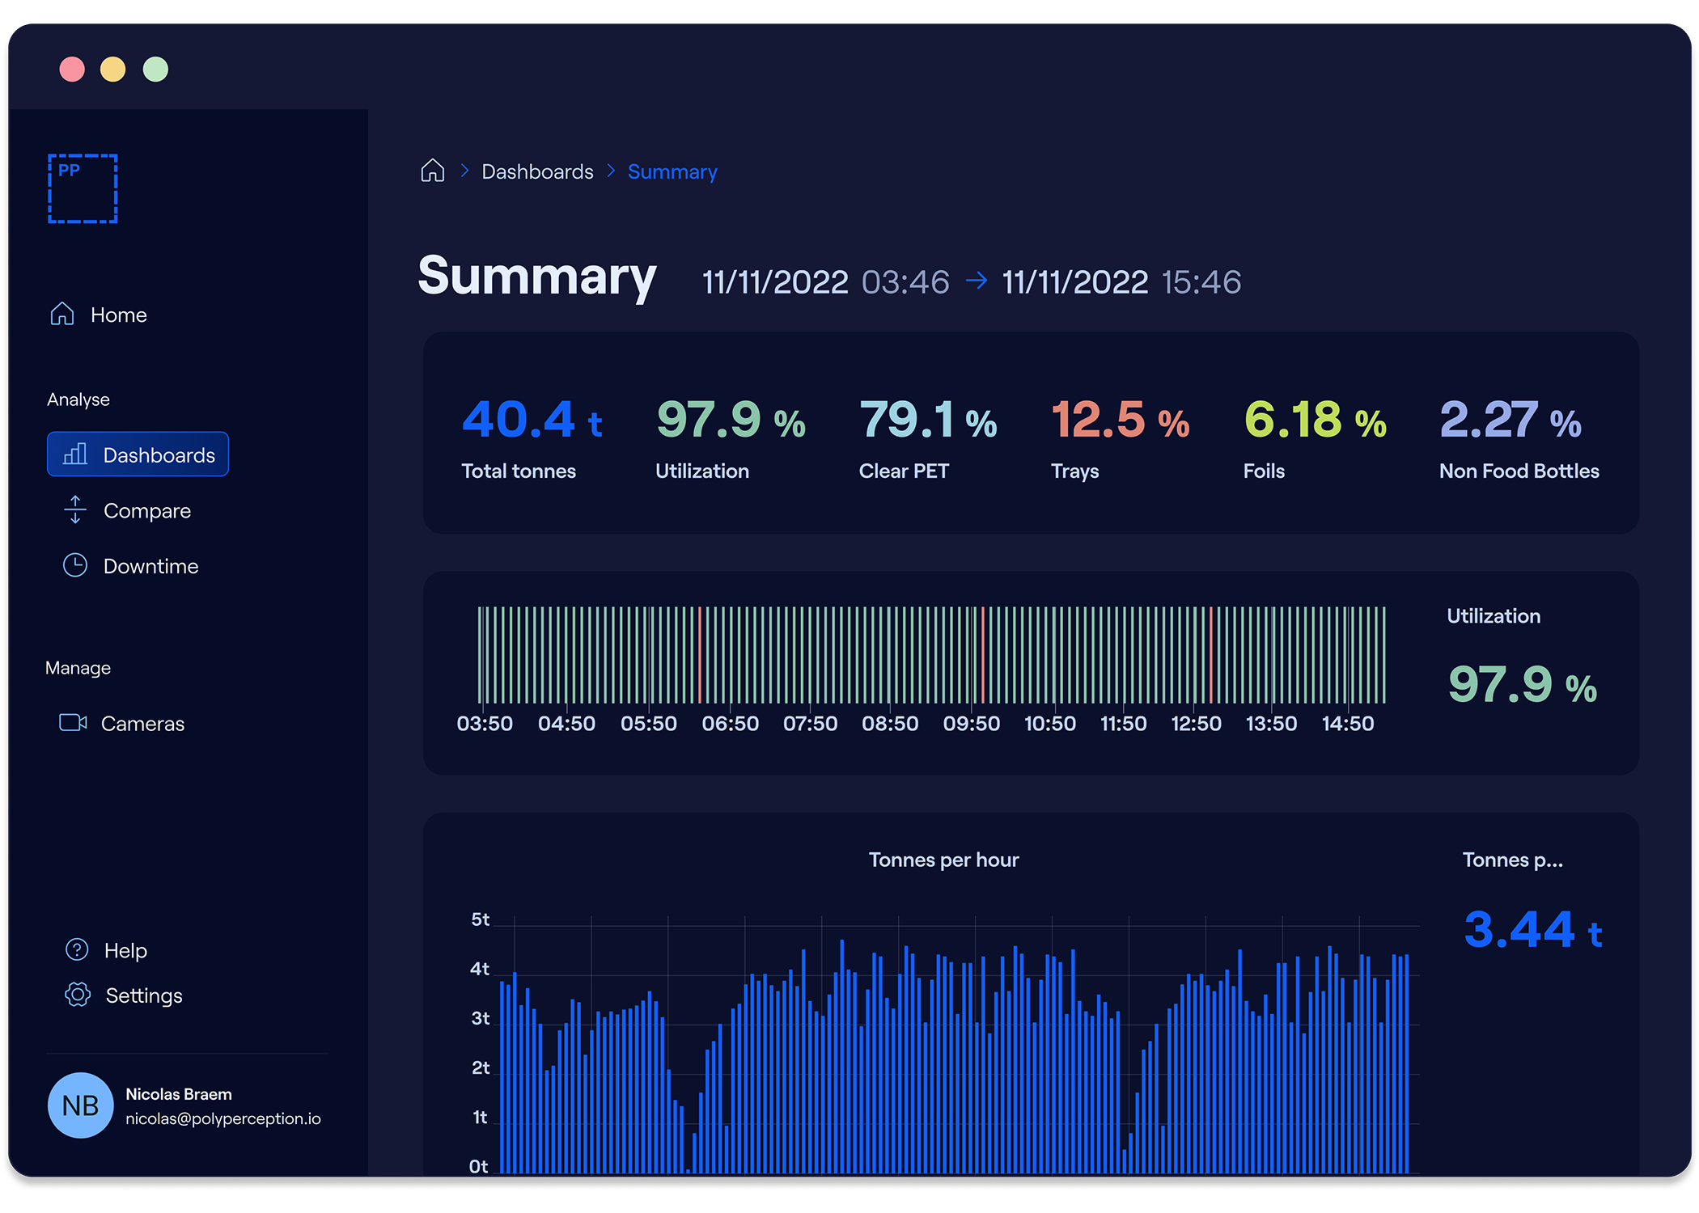The height and width of the screenshot is (1213, 1699).
Task: Click Dashboards in the breadcrumb
Action: [x=537, y=171]
